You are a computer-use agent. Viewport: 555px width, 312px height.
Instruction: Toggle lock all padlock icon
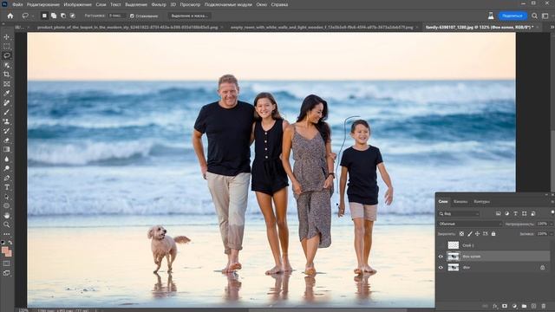click(493, 234)
